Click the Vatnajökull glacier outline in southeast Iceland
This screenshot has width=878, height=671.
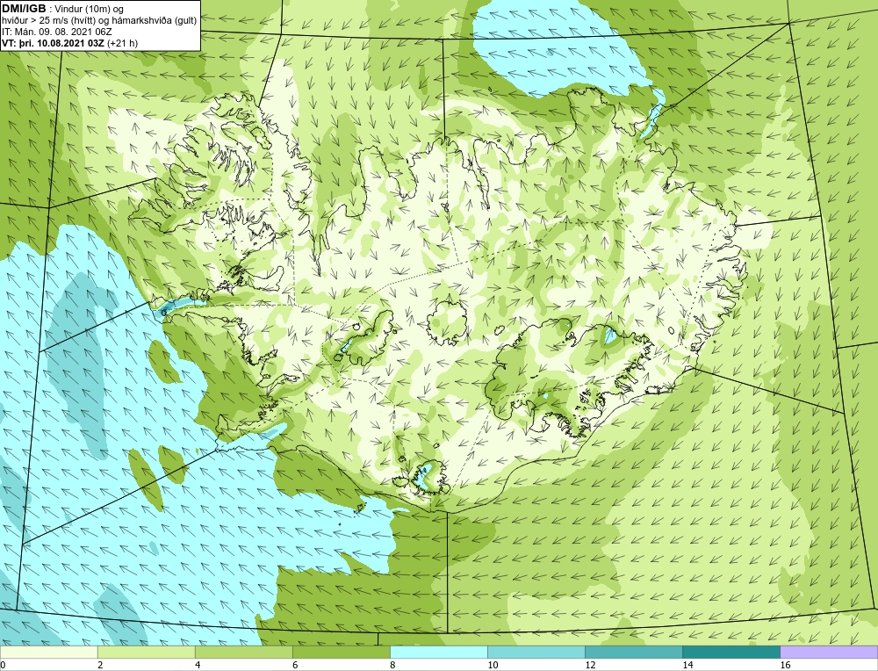pyautogui.click(x=568, y=377)
